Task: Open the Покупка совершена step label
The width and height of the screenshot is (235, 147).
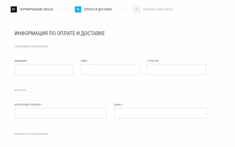Action: pyautogui.click(x=157, y=9)
